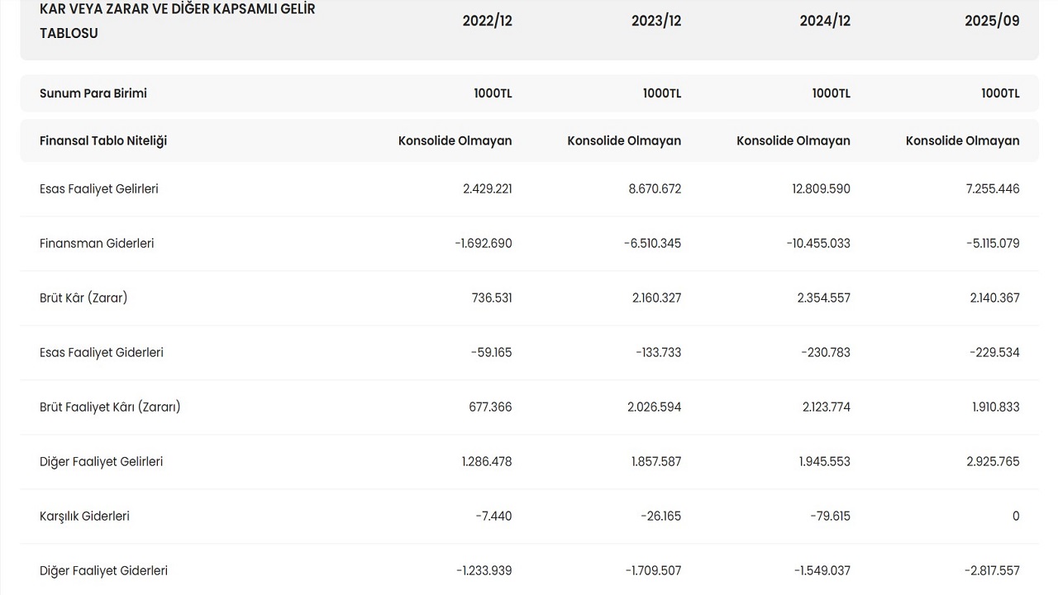Click the Diğer Faaliyet Giderleri row label

pyautogui.click(x=103, y=570)
